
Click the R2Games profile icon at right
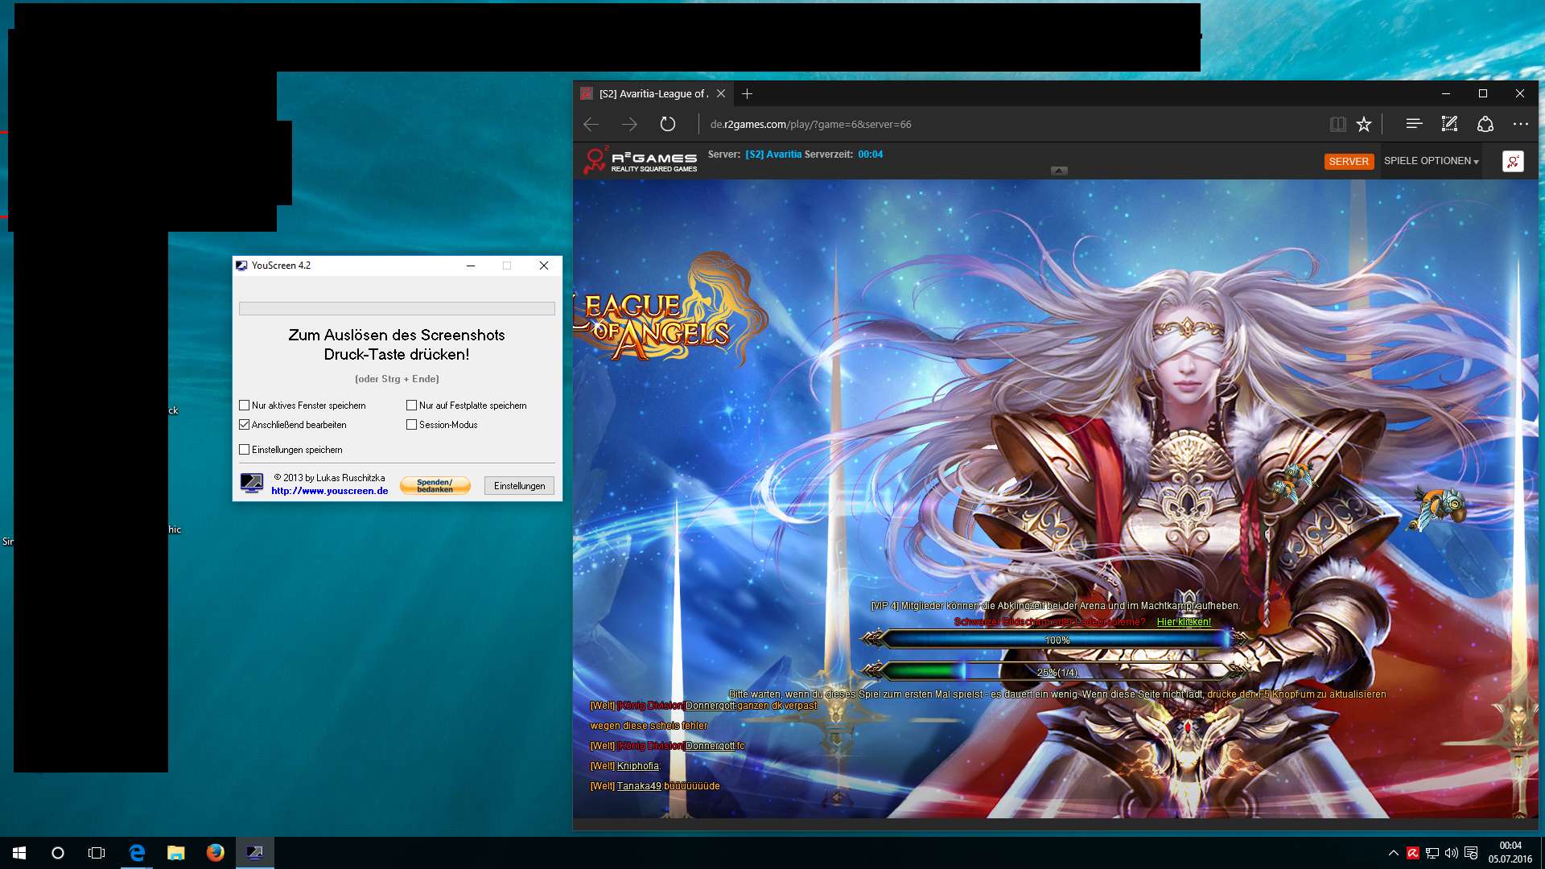point(1513,161)
